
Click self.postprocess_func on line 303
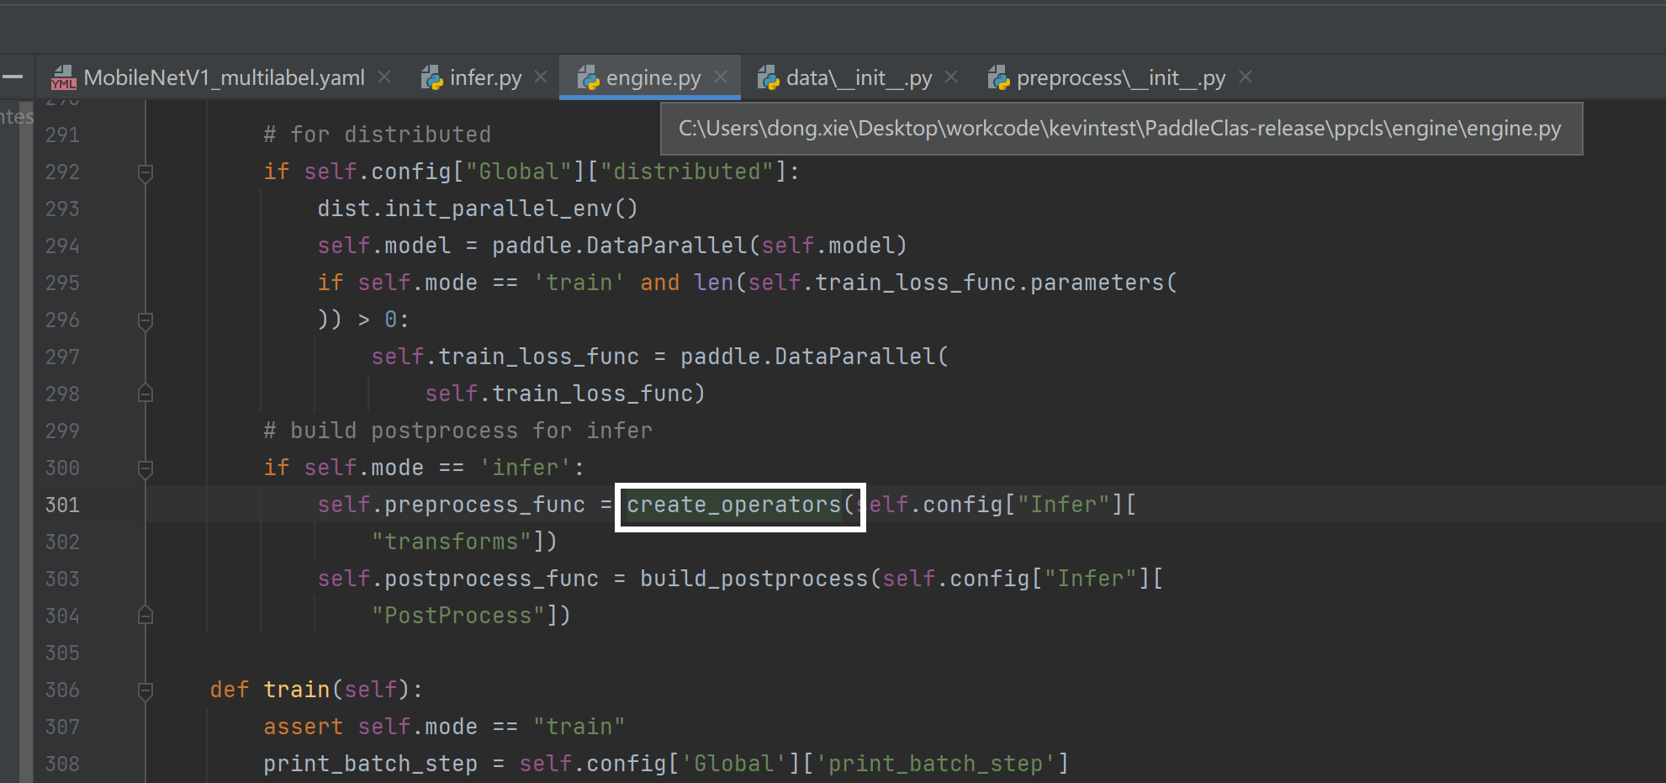458,579
